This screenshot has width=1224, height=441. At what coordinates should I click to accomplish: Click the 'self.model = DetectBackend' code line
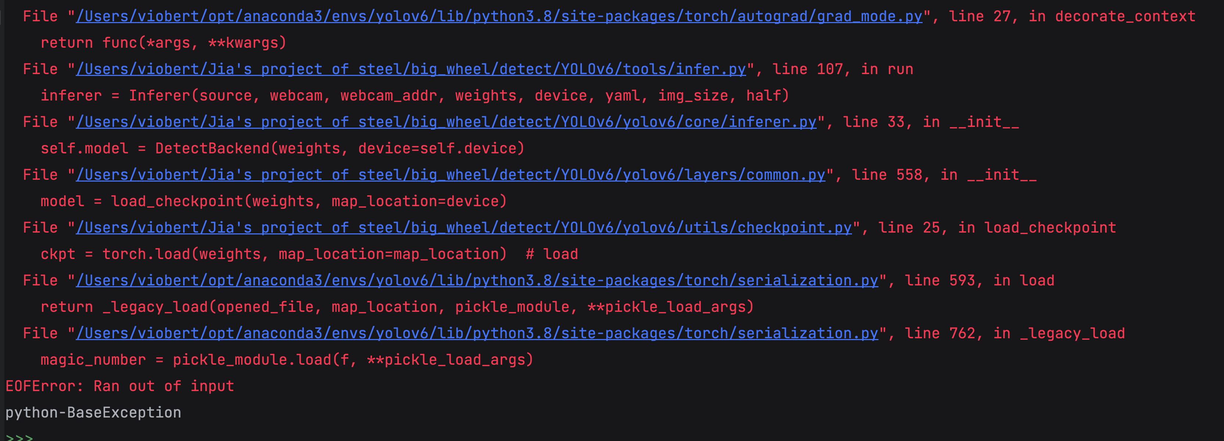[x=282, y=149]
